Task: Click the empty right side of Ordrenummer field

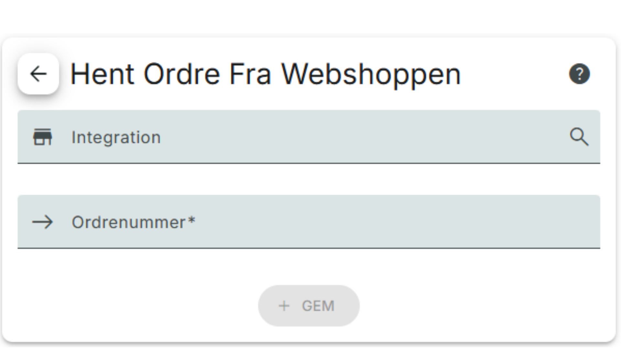Action: coord(485,222)
